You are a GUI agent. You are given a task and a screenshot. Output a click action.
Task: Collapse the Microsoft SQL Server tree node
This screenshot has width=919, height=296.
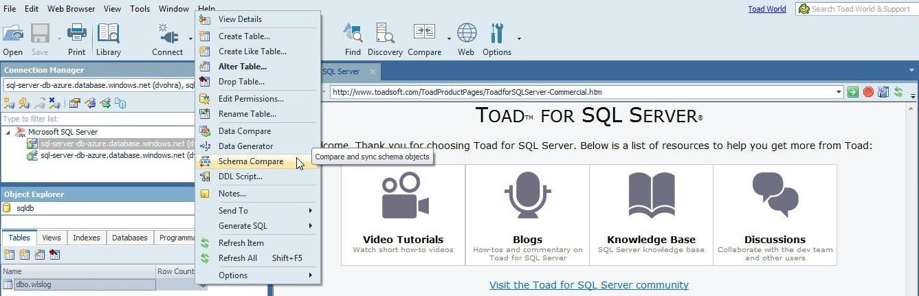[x=8, y=132]
